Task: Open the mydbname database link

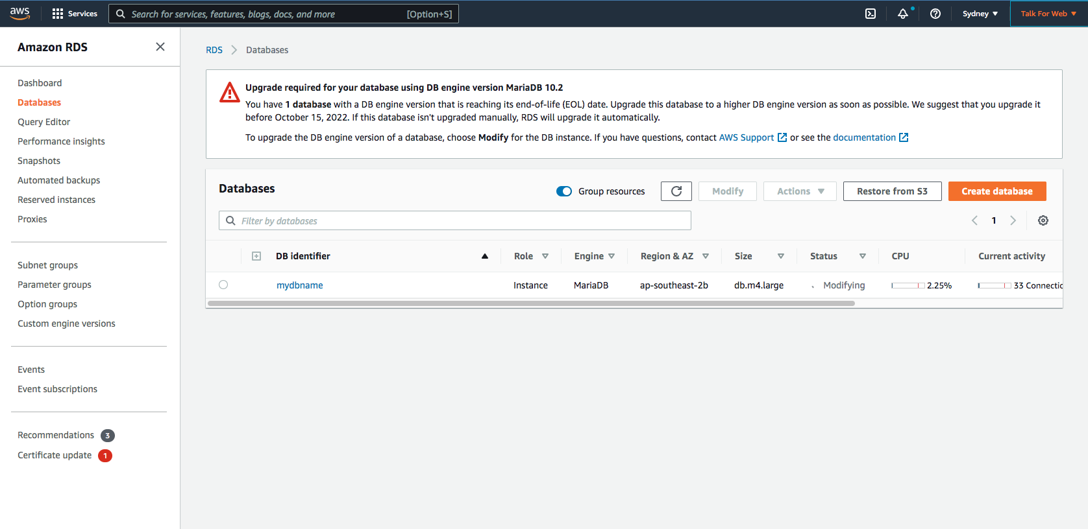Action: (x=300, y=285)
